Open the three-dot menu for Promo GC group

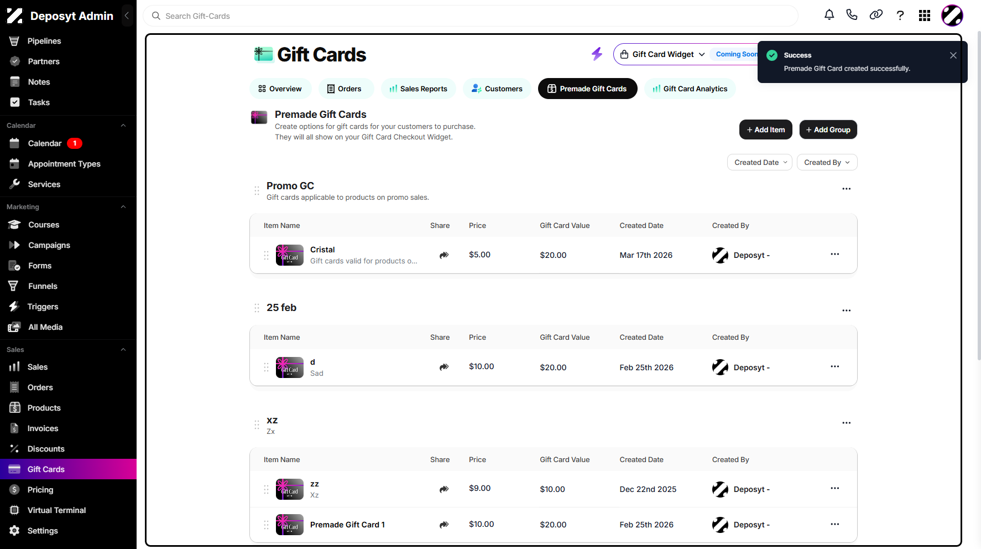pyautogui.click(x=846, y=189)
